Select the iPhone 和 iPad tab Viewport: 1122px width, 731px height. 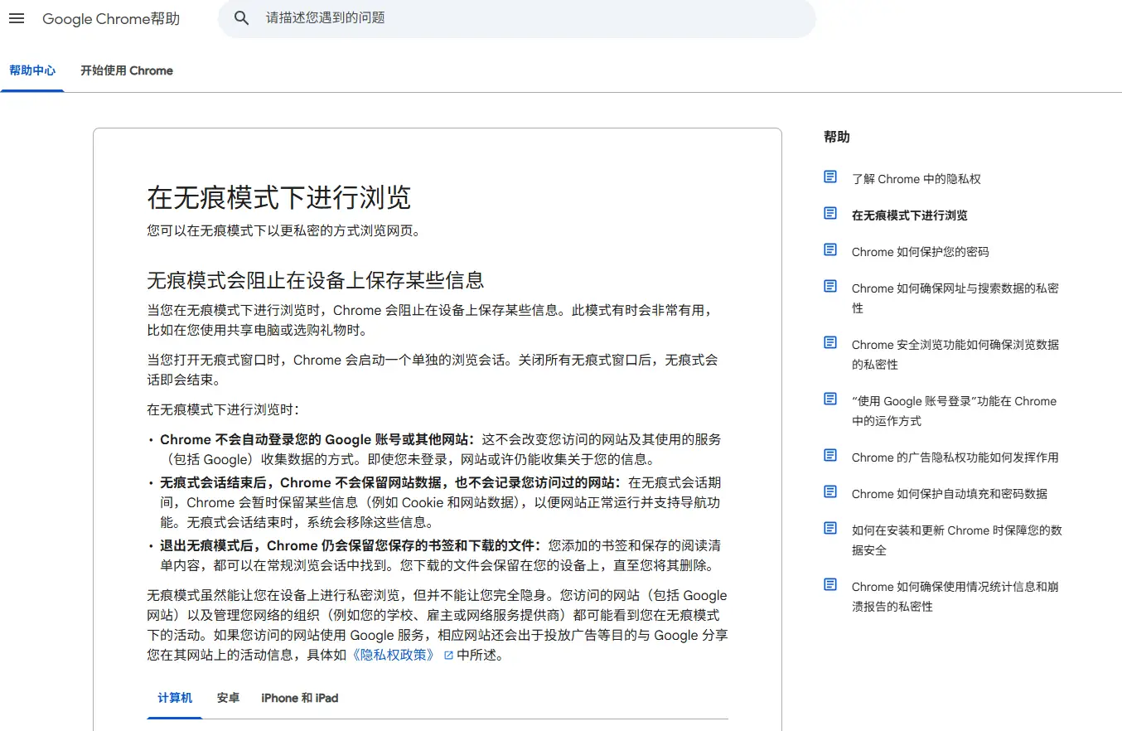click(300, 698)
